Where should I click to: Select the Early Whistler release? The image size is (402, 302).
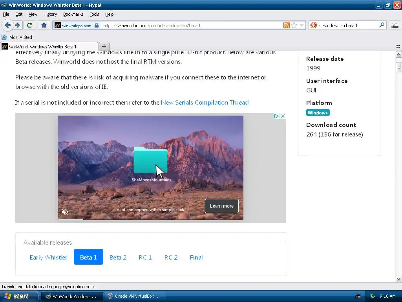pyautogui.click(x=48, y=257)
